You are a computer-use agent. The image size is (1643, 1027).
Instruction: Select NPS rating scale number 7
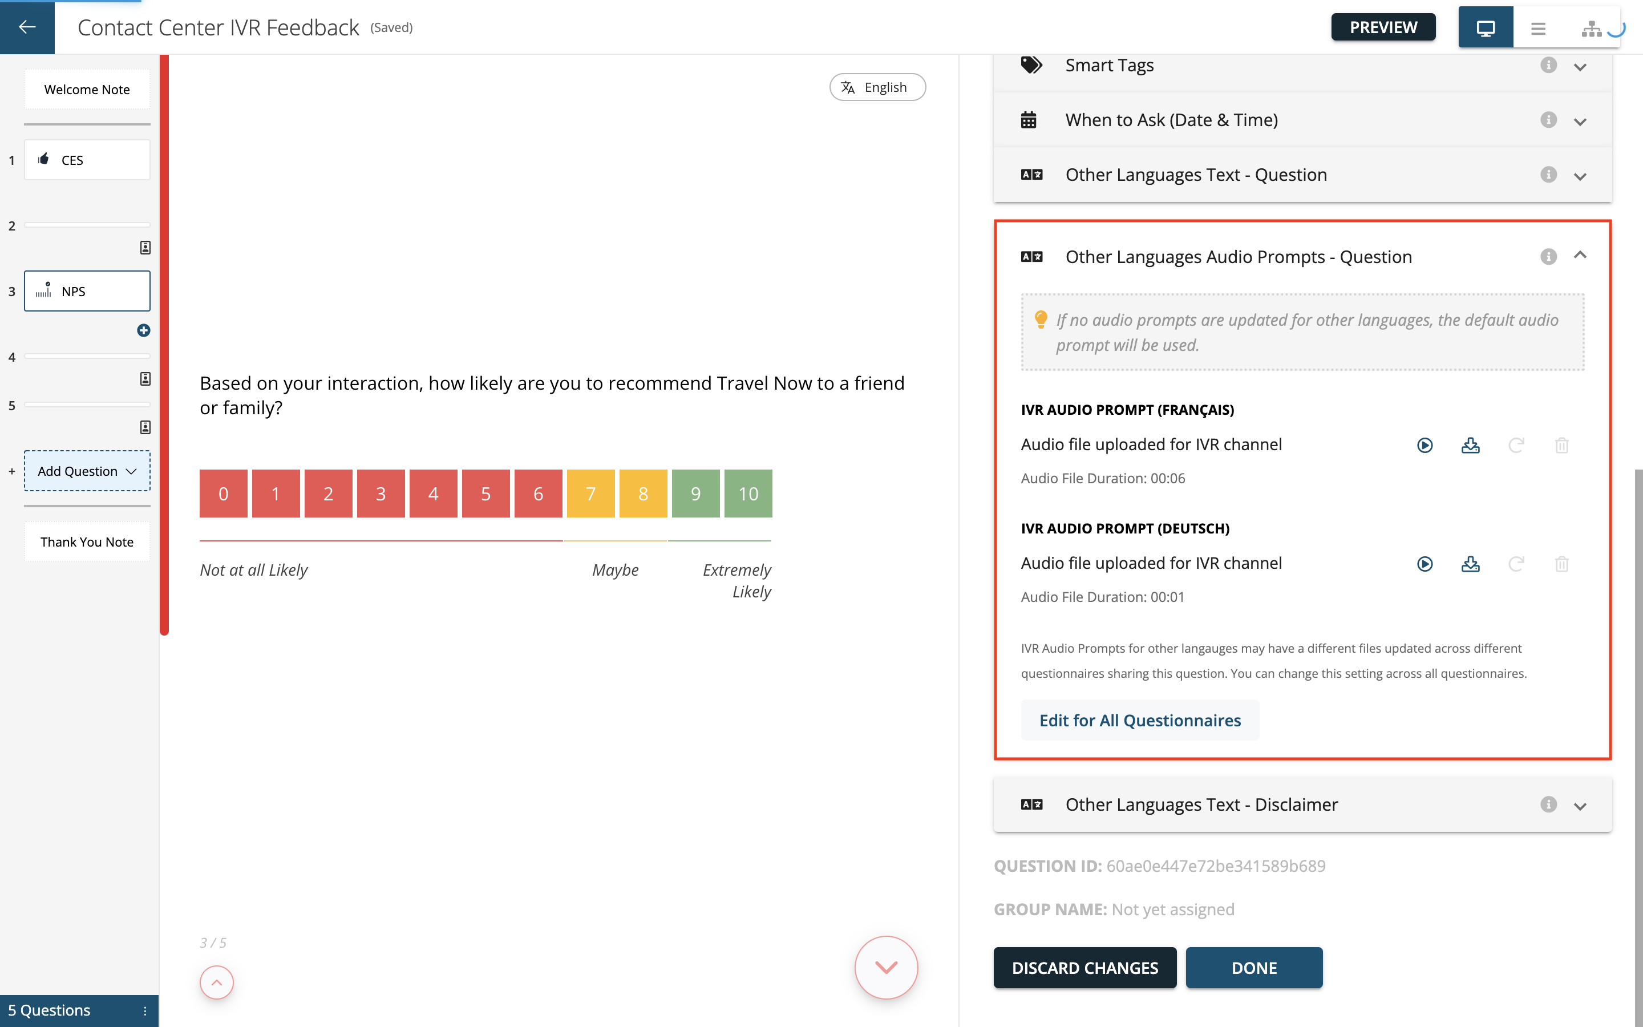pyautogui.click(x=590, y=492)
